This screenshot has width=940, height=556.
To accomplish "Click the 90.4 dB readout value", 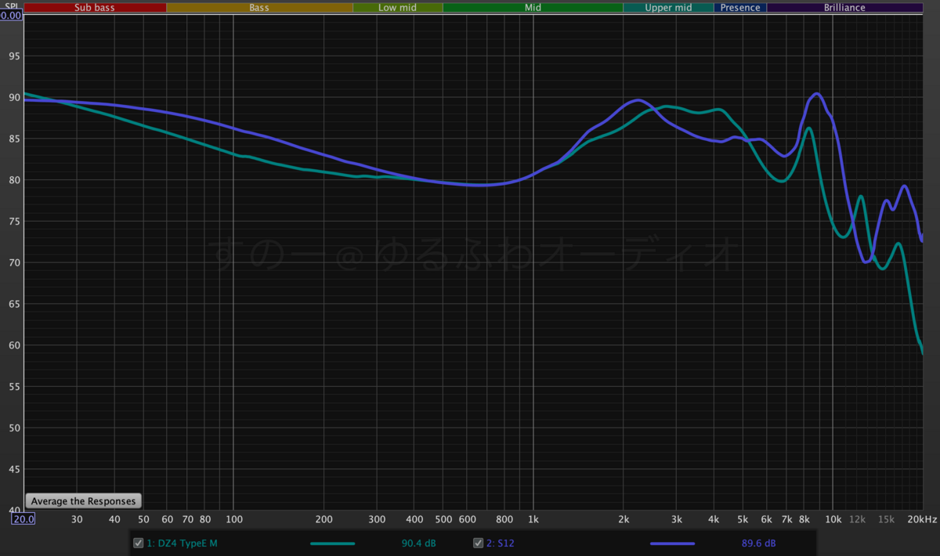I will point(418,543).
